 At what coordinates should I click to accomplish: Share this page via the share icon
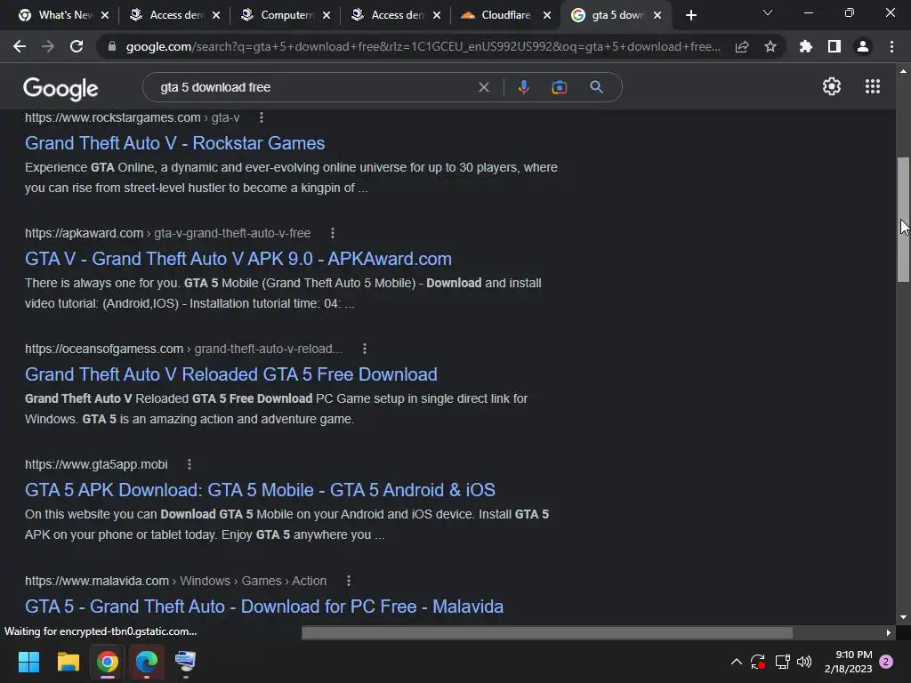coord(742,46)
